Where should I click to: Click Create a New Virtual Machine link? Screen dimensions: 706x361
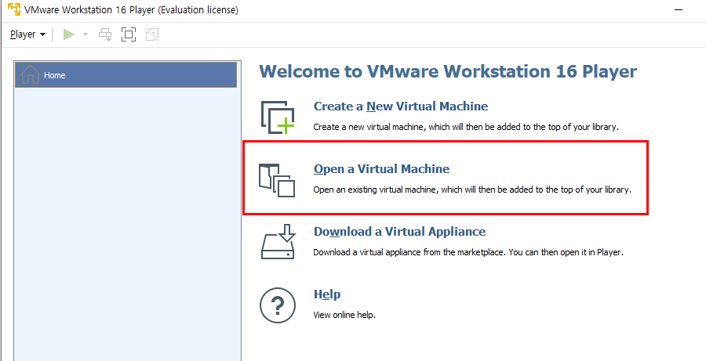coord(401,106)
